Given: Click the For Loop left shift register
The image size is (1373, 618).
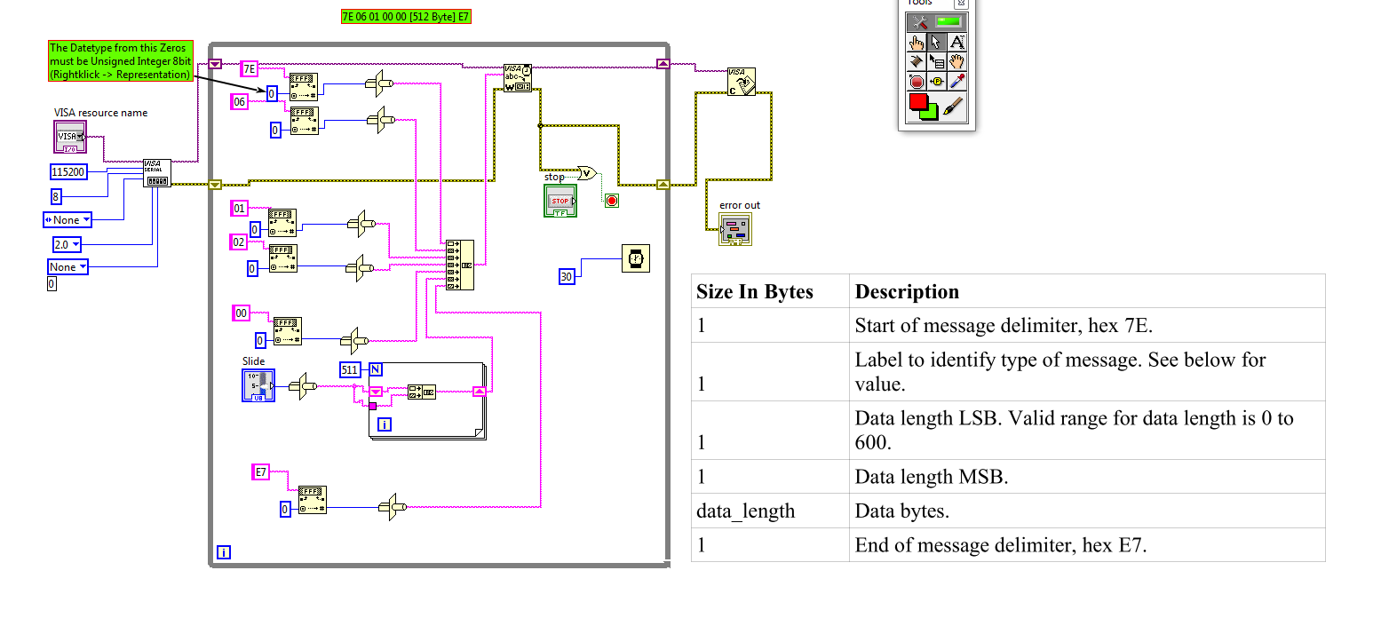Looking at the screenshot, I should [376, 392].
